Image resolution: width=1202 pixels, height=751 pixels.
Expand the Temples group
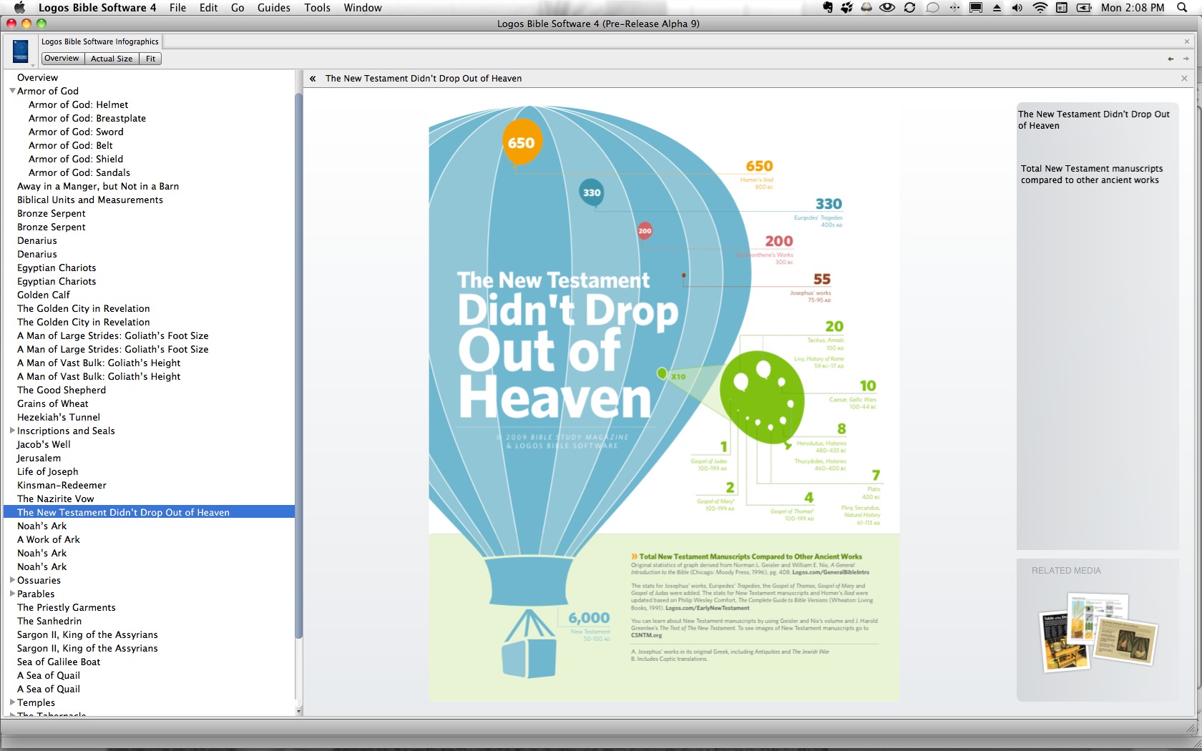tap(12, 702)
